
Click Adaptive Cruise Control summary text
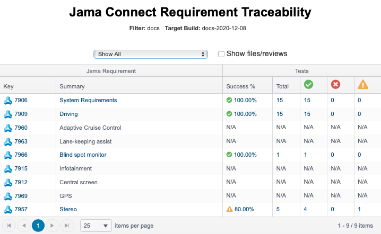90,128
